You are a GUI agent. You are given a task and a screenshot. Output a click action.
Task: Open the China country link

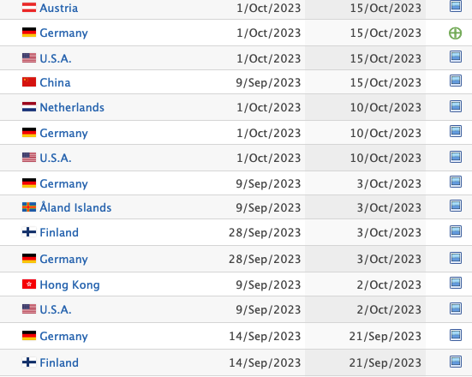55,82
